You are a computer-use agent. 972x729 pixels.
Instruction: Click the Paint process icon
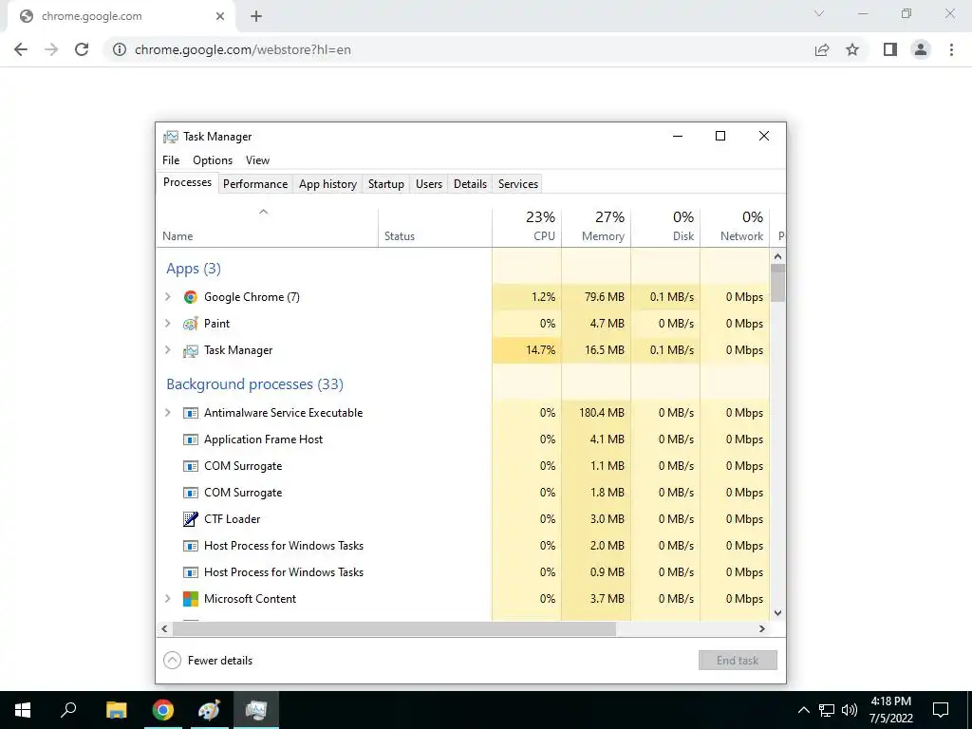190,324
